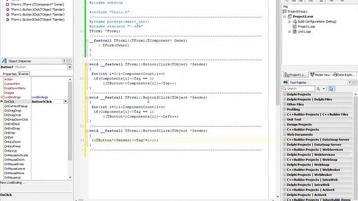This screenshot has width=358, height=201.
Task: Select the OnDragDrop event
Action: click(x=12, y=111)
